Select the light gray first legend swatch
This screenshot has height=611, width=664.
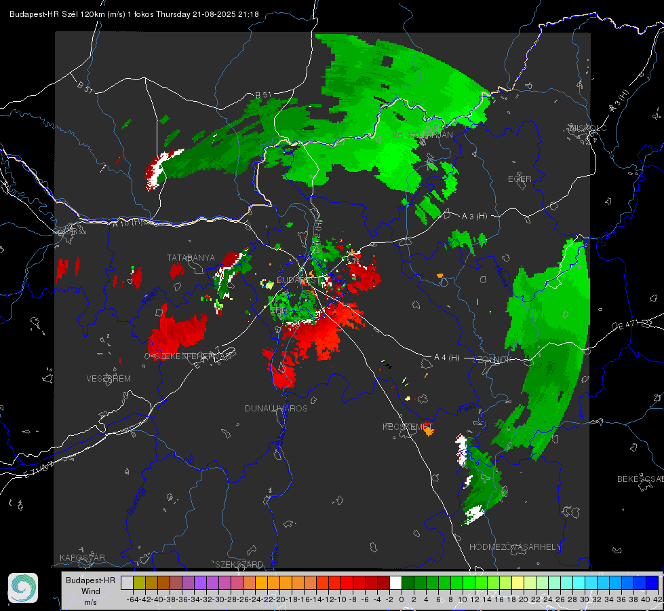[127, 583]
